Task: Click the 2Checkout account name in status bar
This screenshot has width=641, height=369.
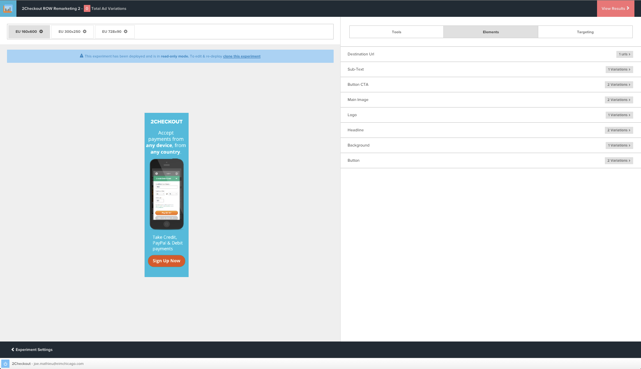Action: click(x=21, y=364)
